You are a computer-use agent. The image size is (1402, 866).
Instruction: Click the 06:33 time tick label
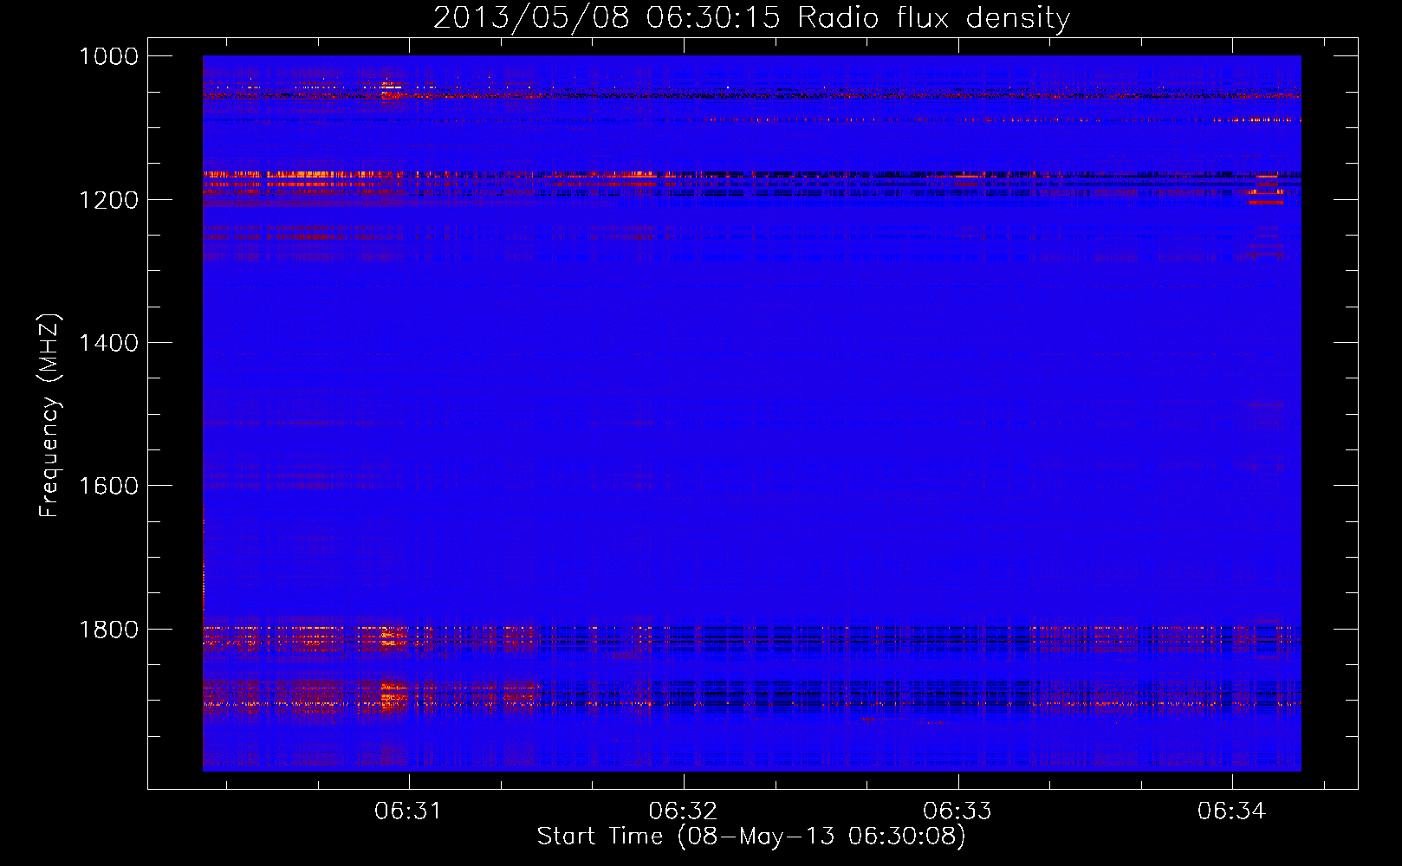point(957,811)
